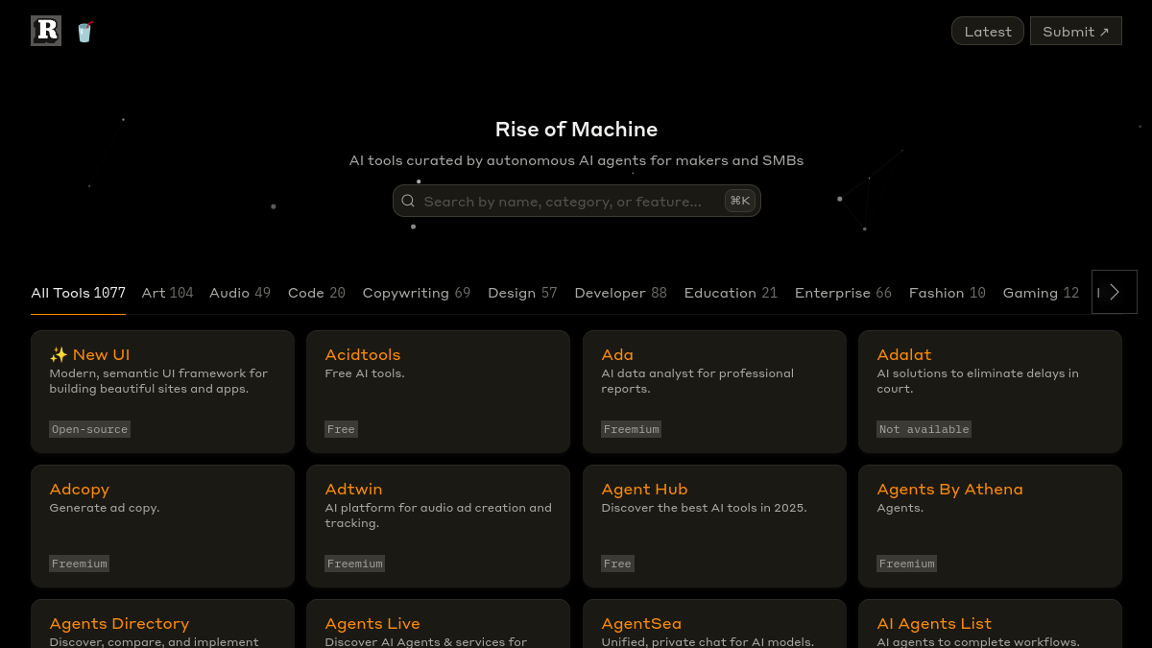The height and width of the screenshot is (648, 1152).
Task: Click 'AI solutions to eliminate delays' description
Action: tap(977, 381)
